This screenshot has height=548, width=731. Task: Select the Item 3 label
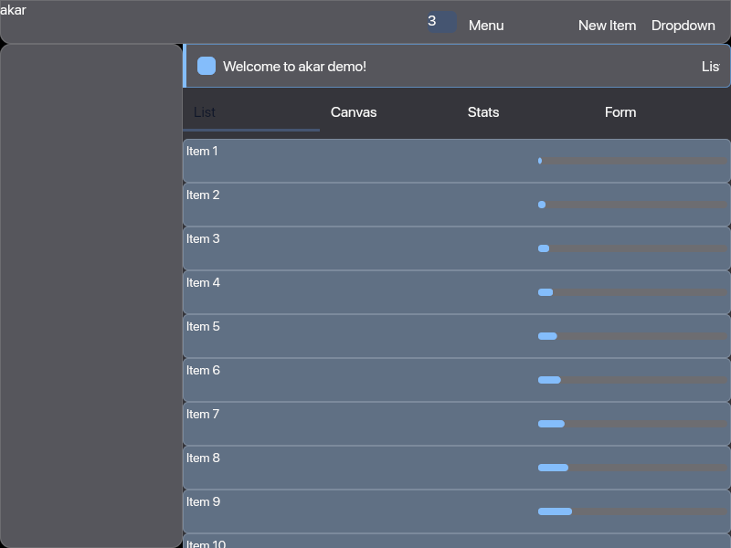pyautogui.click(x=203, y=238)
